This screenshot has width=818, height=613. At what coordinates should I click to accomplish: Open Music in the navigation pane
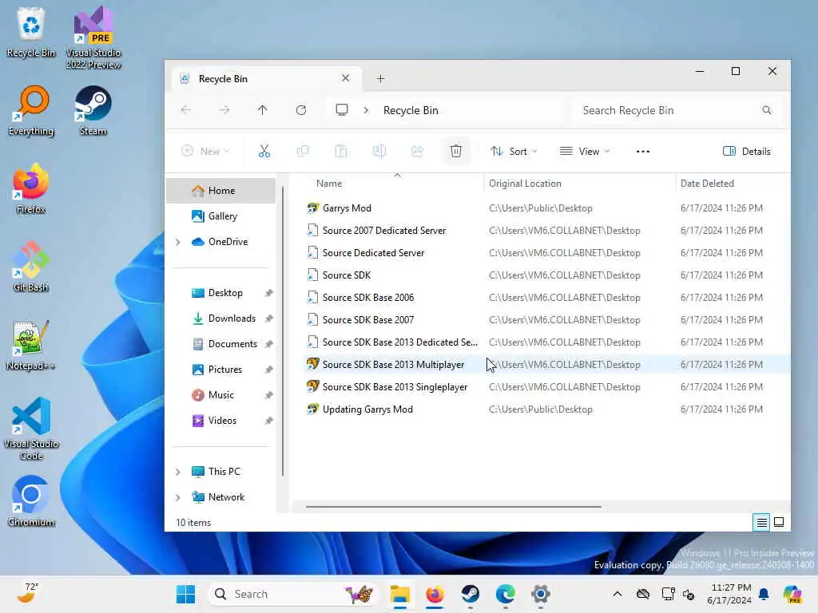(x=220, y=395)
